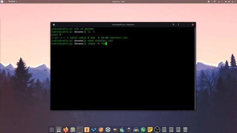Click the volume icon in system tray
The image size is (237, 133).
click(229, 1)
